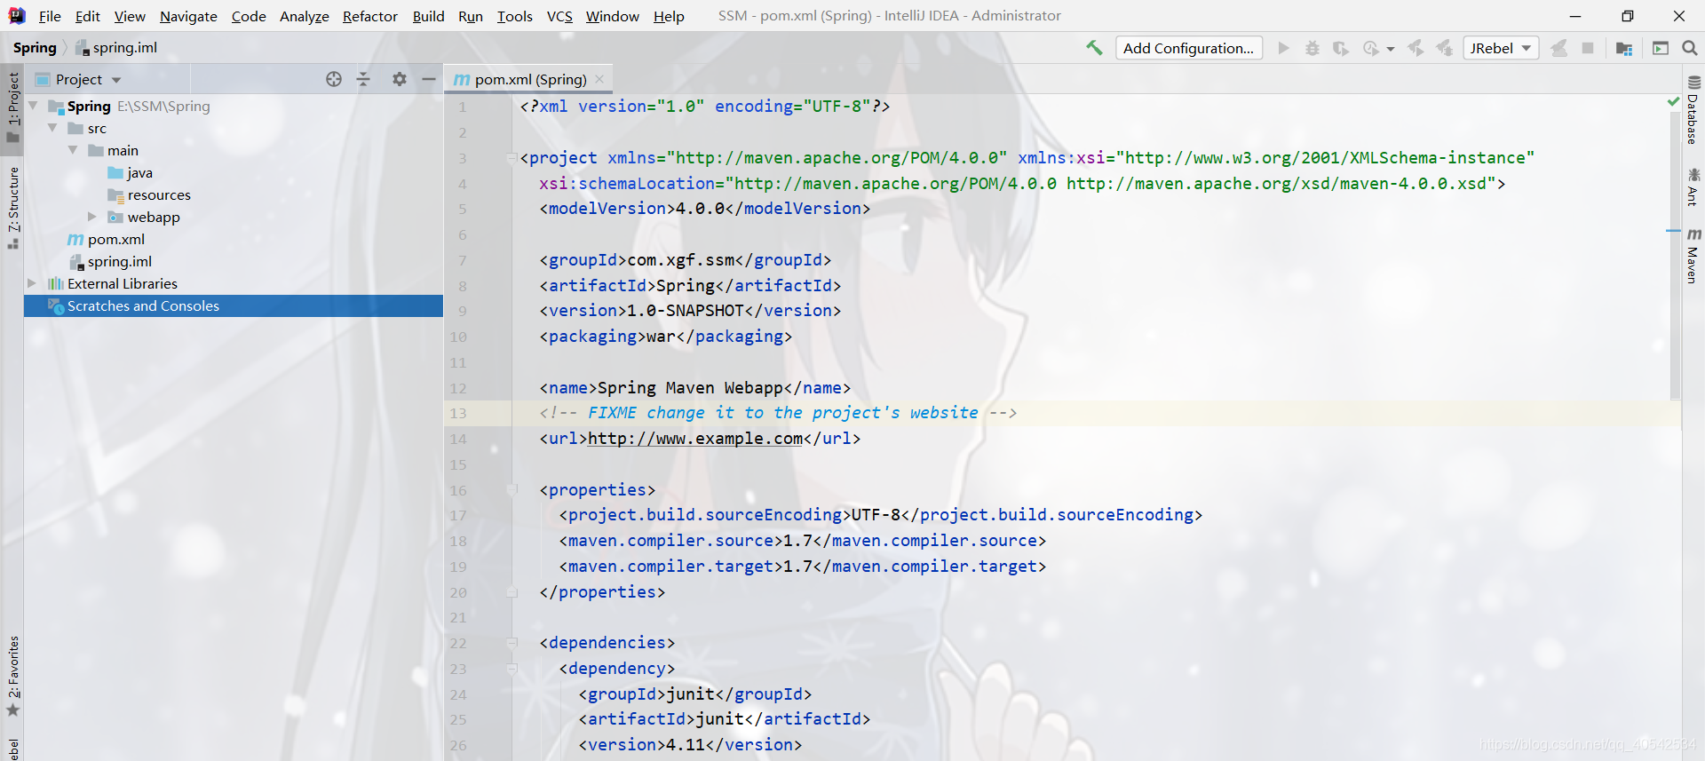
Task: Toggle the Ant tool window tab
Action: [x=1693, y=186]
